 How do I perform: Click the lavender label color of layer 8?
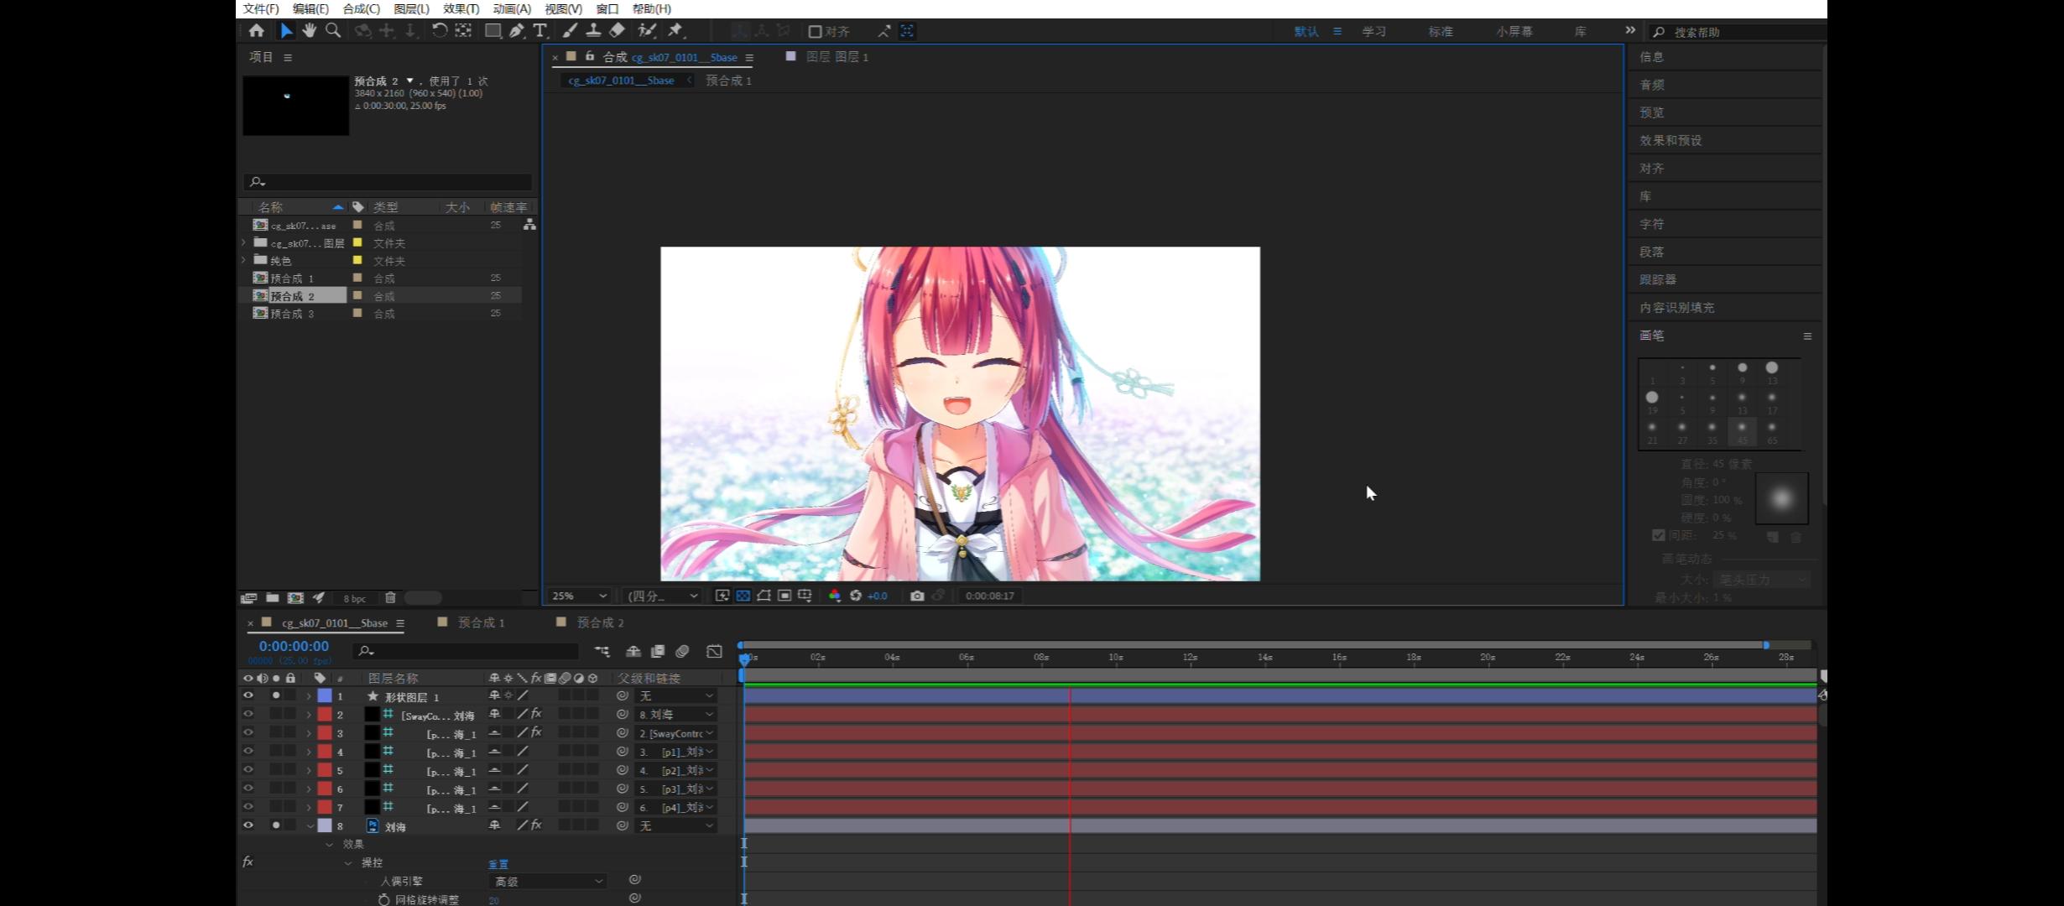pyautogui.click(x=324, y=825)
